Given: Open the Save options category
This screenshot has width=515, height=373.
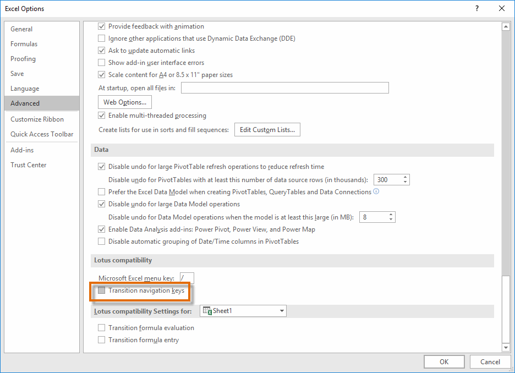Looking at the screenshot, I should click(x=42, y=74).
